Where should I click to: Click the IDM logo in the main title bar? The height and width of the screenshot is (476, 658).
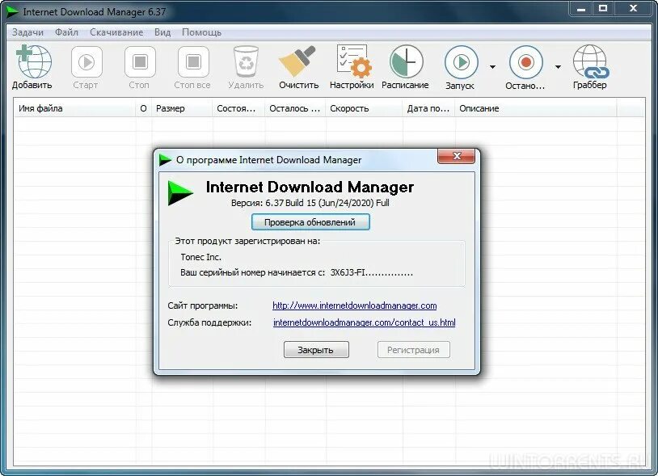tap(12, 12)
